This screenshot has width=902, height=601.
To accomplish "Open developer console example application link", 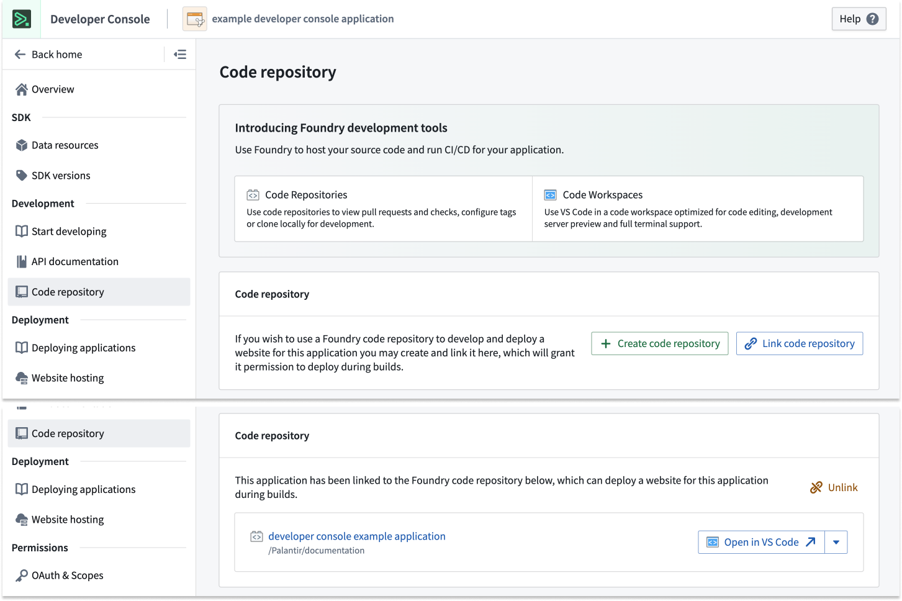I will pos(357,536).
